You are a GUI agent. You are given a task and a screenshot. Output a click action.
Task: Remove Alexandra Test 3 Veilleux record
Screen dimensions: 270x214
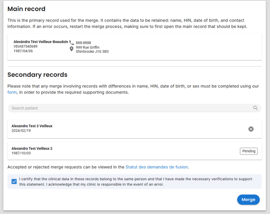pyautogui.click(x=251, y=129)
